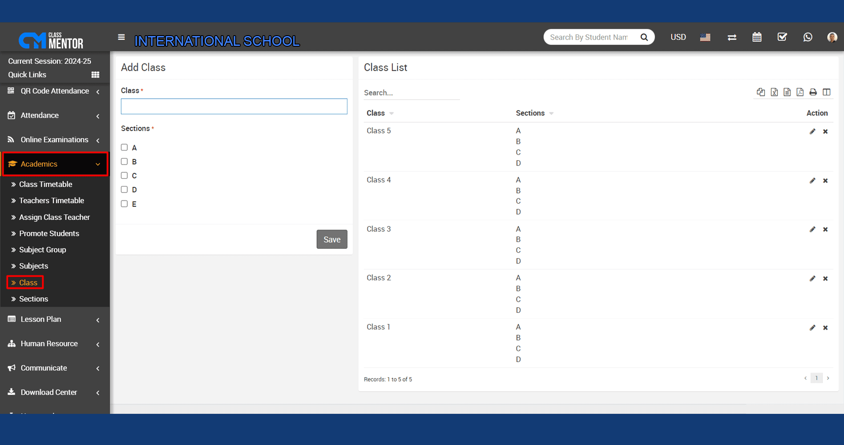Expand the Human Resource menu
This screenshot has width=844, height=445.
point(55,344)
